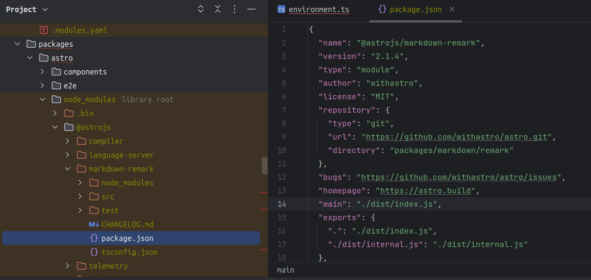Click the Expand All icon in Project toolbar

(x=200, y=9)
